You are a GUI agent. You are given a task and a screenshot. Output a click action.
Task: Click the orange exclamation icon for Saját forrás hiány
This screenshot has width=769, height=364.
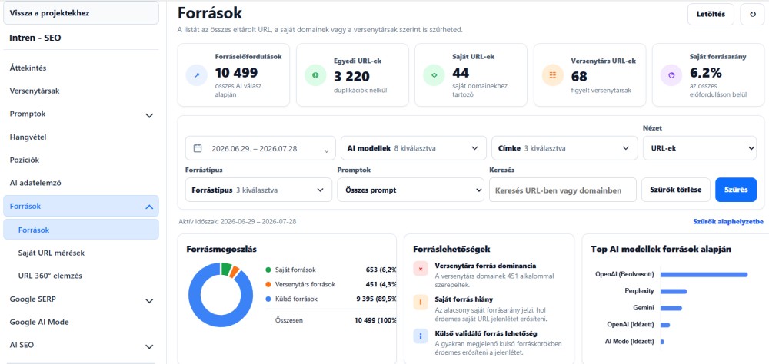coord(421,303)
